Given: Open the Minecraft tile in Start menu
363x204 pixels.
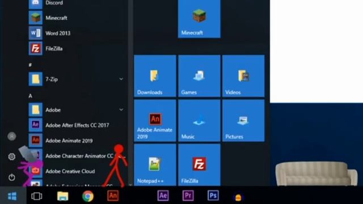Looking at the screenshot, I should [x=199, y=19].
